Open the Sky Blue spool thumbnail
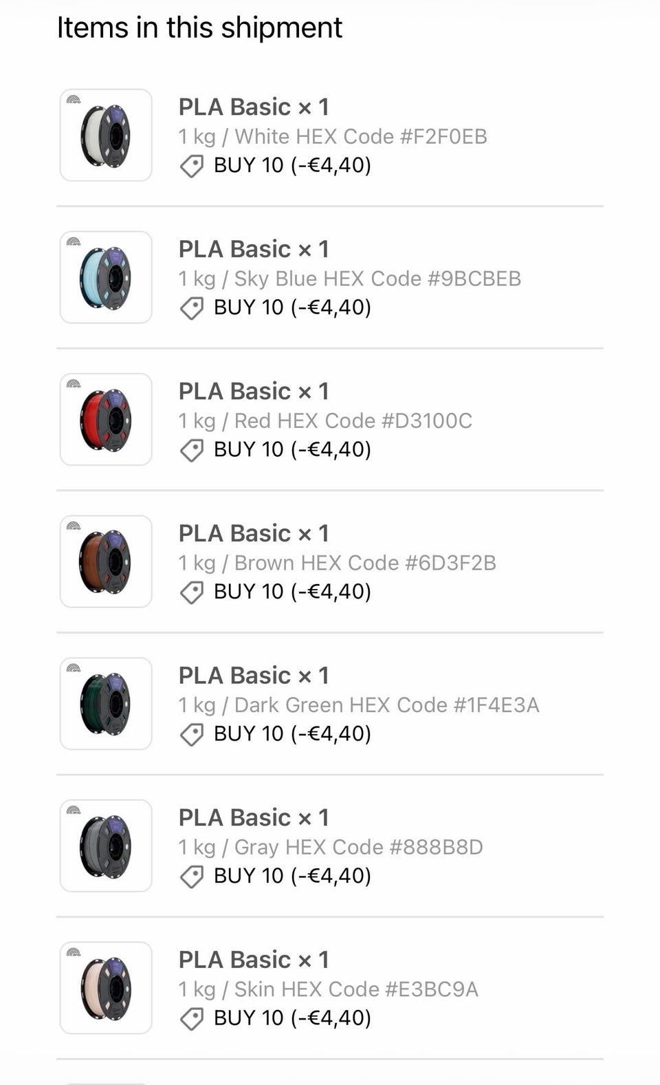Image resolution: width=660 pixels, height=1085 pixels. click(106, 277)
